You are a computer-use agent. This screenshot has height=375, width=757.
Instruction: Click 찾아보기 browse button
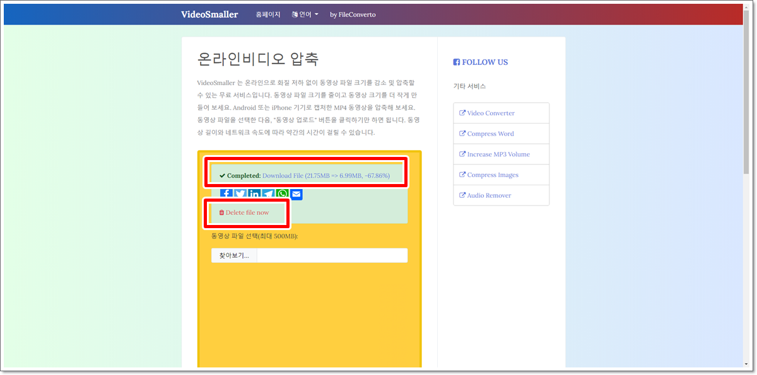pos(234,255)
